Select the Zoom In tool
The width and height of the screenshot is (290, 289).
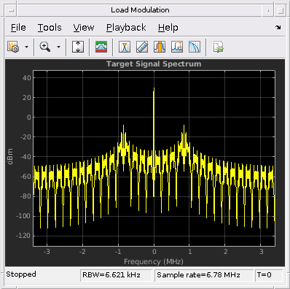click(x=45, y=47)
